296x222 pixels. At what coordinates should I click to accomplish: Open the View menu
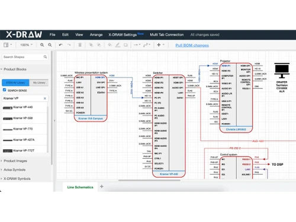point(79,34)
